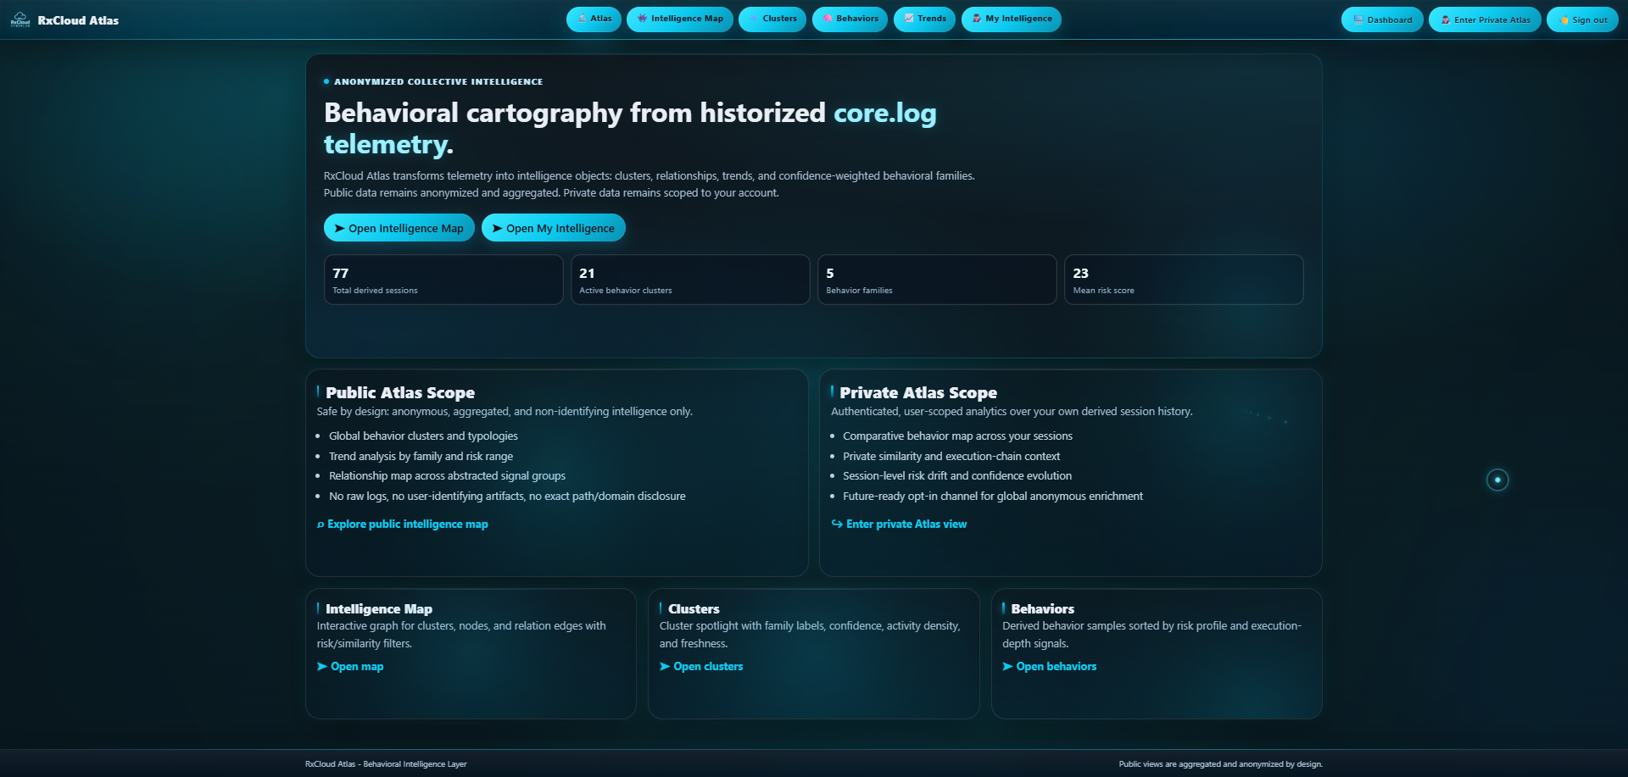
Task: Select the 21 Active behavior clusters card
Action: click(x=690, y=280)
